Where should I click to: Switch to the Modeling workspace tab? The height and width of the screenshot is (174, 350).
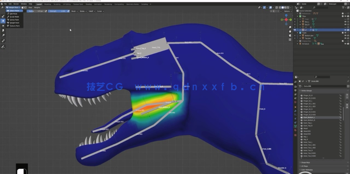[x=47, y=4]
